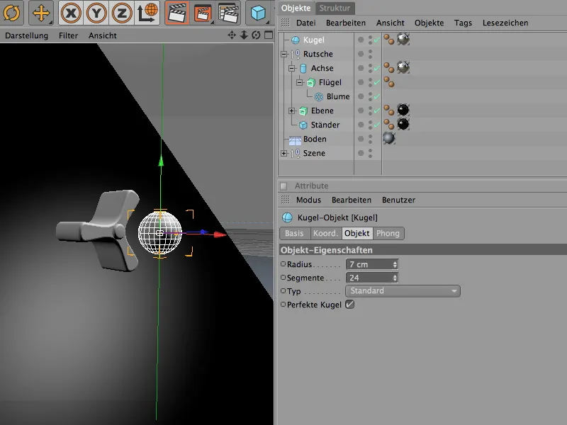The height and width of the screenshot is (425, 567).
Task: Open the Filter menu in viewport
Action: pyautogui.click(x=69, y=35)
